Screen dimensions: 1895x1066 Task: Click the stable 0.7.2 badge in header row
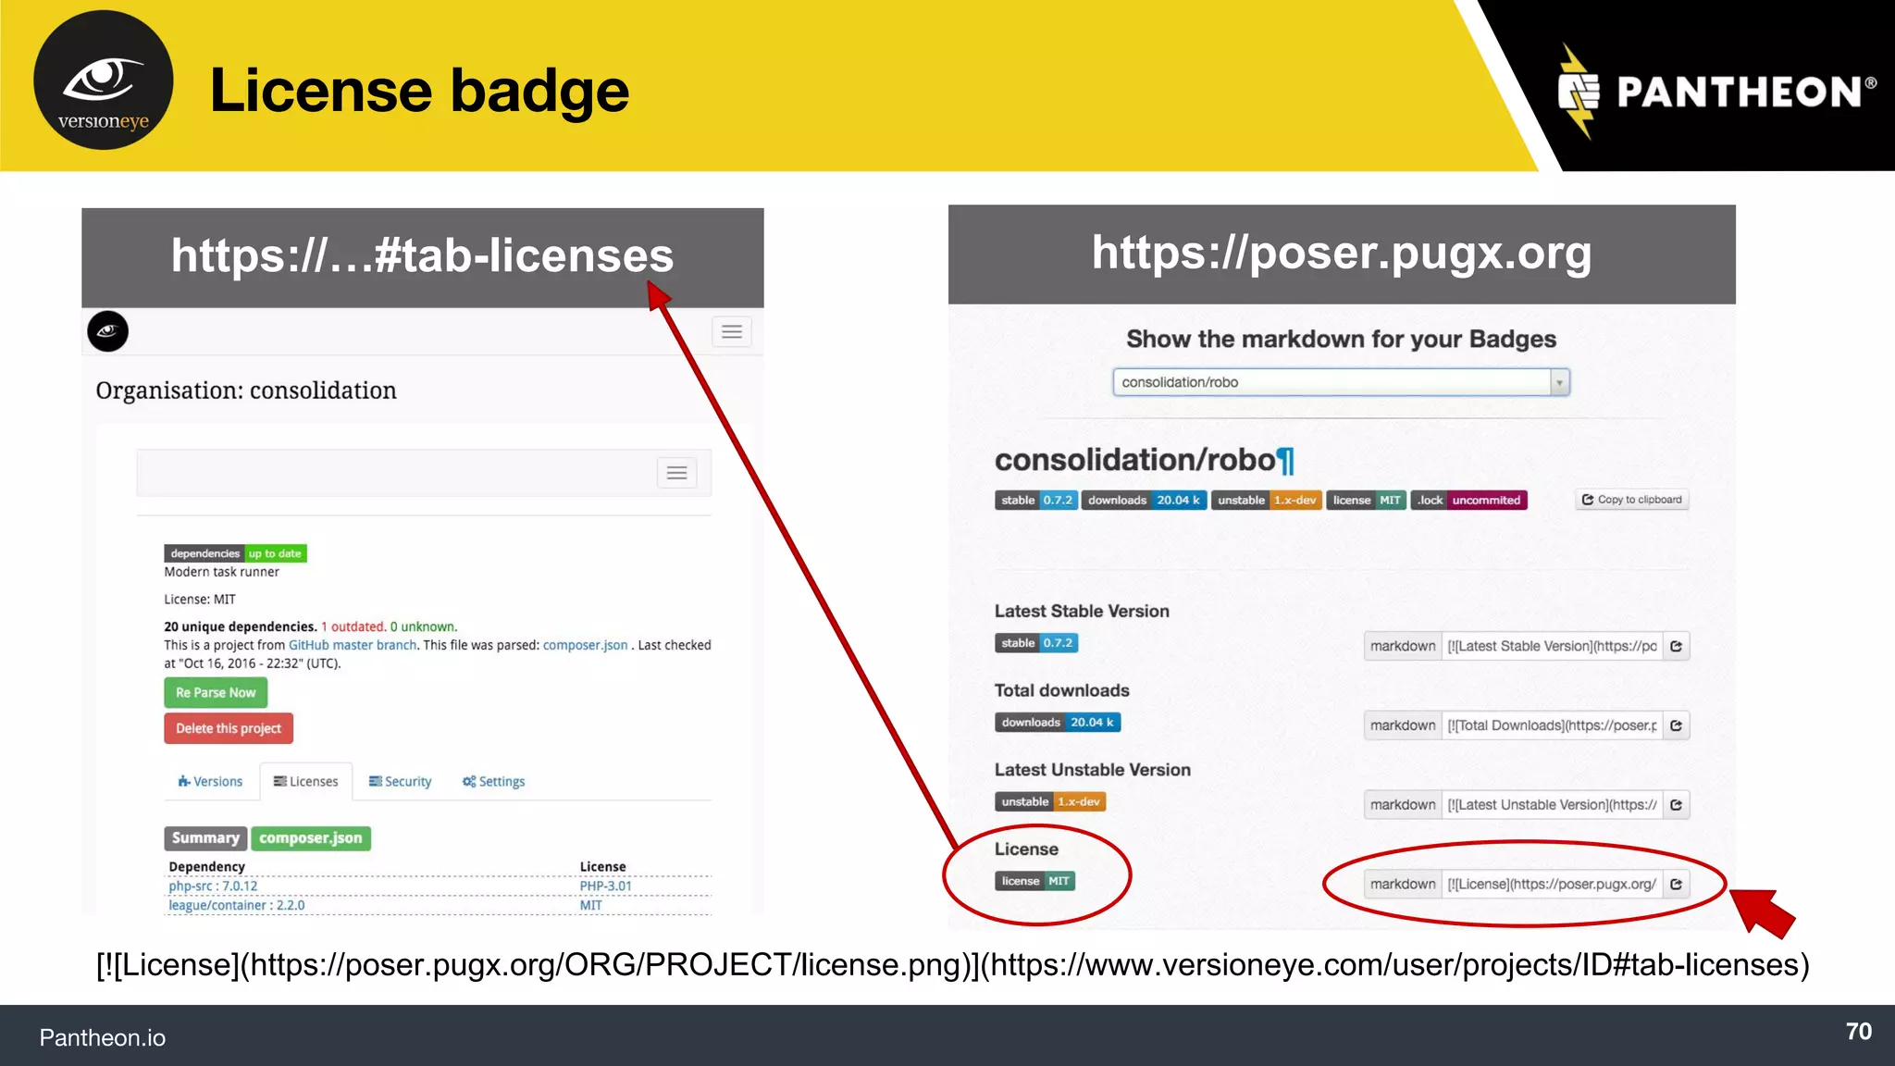coord(1036,500)
